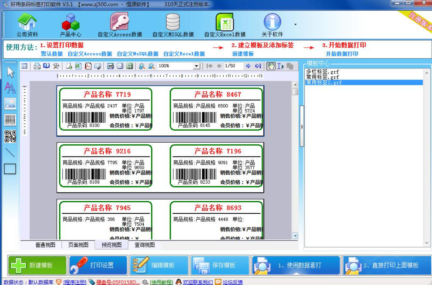Select the image insert tool
The width and height of the screenshot is (432, 285).
tap(10, 102)
